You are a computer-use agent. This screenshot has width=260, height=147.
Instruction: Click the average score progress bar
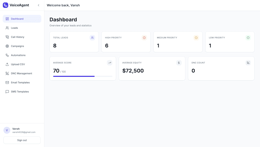point(83,76)
